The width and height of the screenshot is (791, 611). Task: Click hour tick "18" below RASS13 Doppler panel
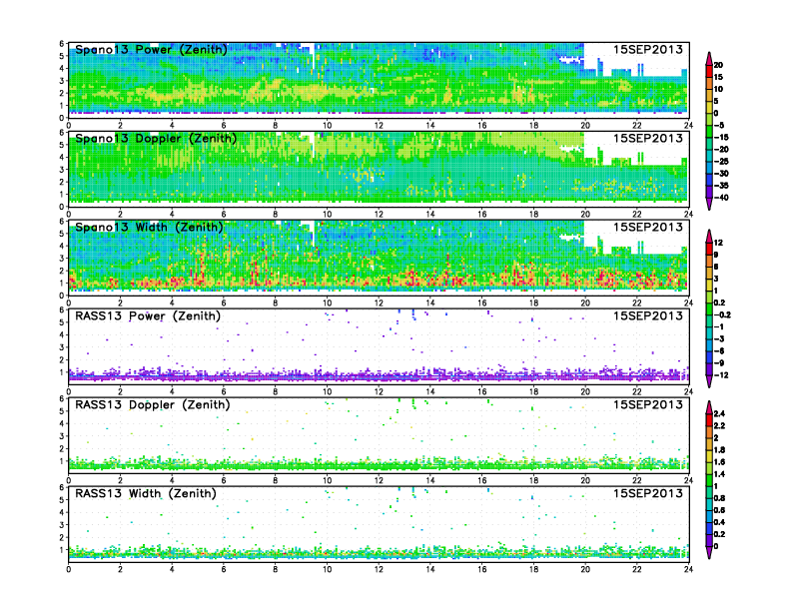533,481
